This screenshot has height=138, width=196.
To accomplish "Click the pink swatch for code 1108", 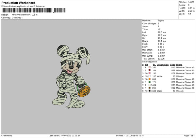I will 150,73.
